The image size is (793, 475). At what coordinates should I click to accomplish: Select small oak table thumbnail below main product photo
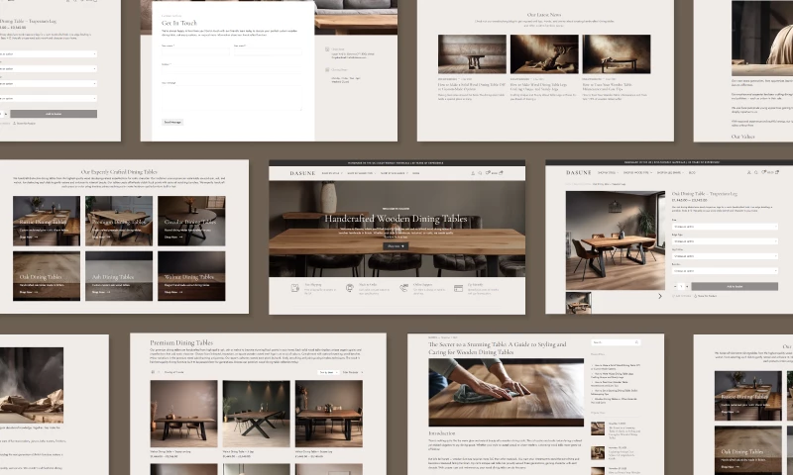click(x=579, y=303)
